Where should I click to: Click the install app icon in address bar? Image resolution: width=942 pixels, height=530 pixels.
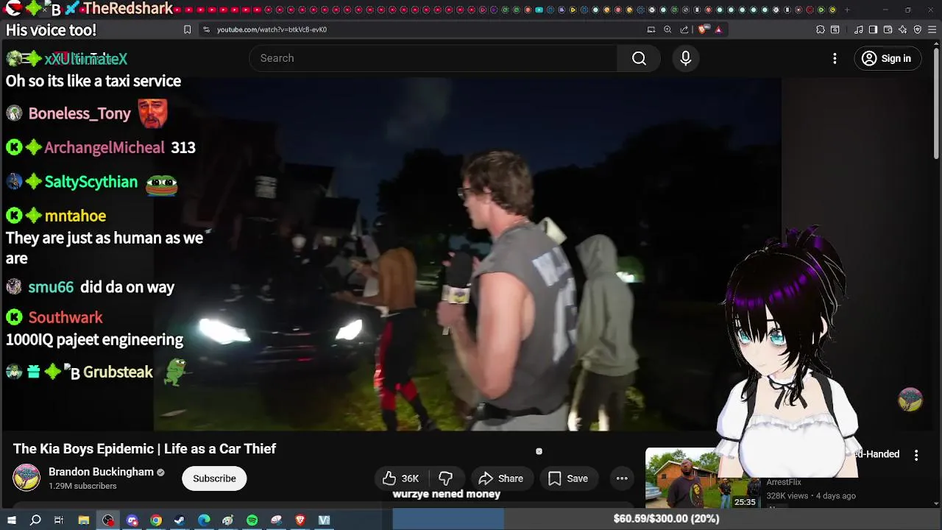coord(651,29)
